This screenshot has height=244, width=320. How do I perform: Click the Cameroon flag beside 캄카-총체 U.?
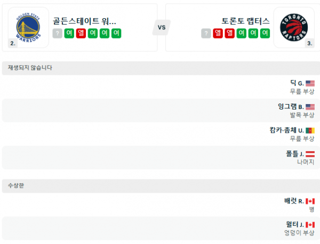(310, 130)
